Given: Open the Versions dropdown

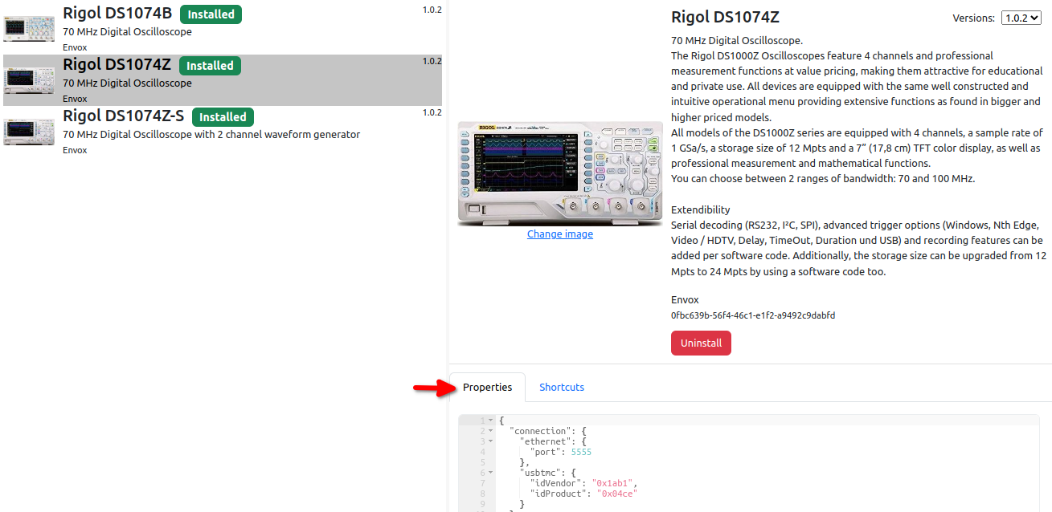Looking at the screenshot, I should (x=1021, y=18).
